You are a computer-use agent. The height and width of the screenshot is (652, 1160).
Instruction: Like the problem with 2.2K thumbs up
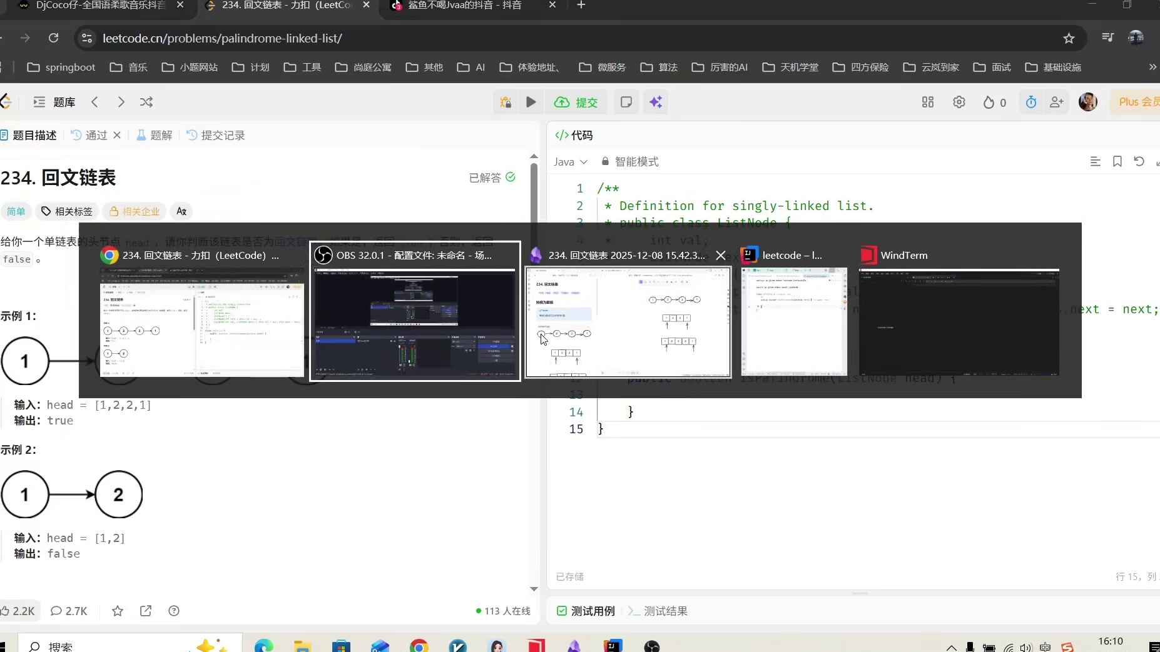point(19,611)
